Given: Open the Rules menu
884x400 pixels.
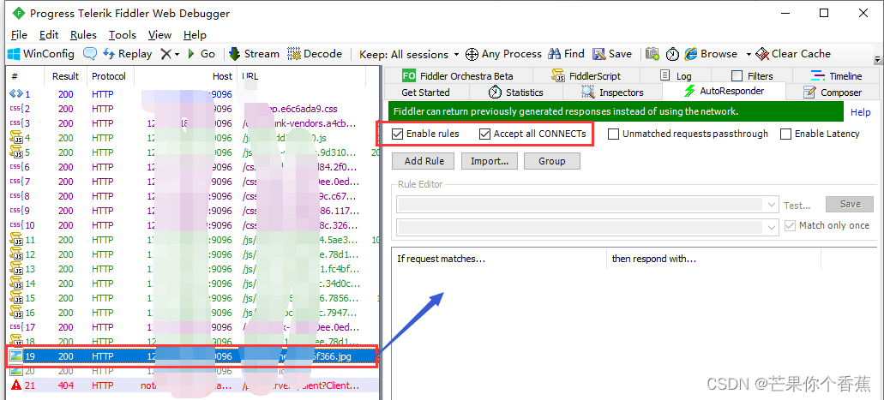Looking at the screenshot, I should tap(83, 35).
